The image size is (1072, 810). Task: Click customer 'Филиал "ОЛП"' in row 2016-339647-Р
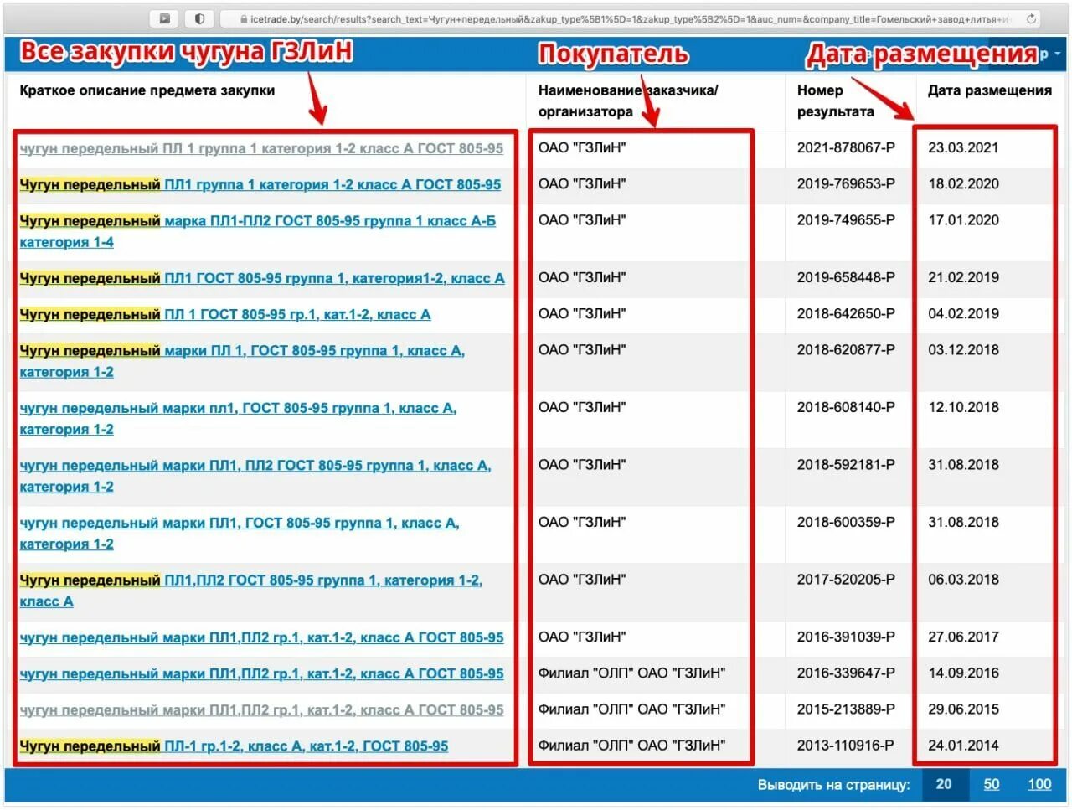pyautogui.click(x=631, y=673)
